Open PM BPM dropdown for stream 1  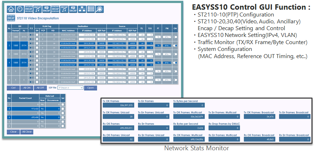pos(167,37)
